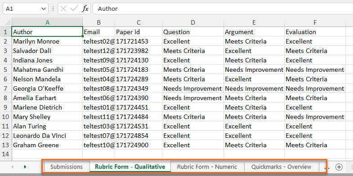Select the Georgia O'Keeffe cell

(x=47, y=88)
